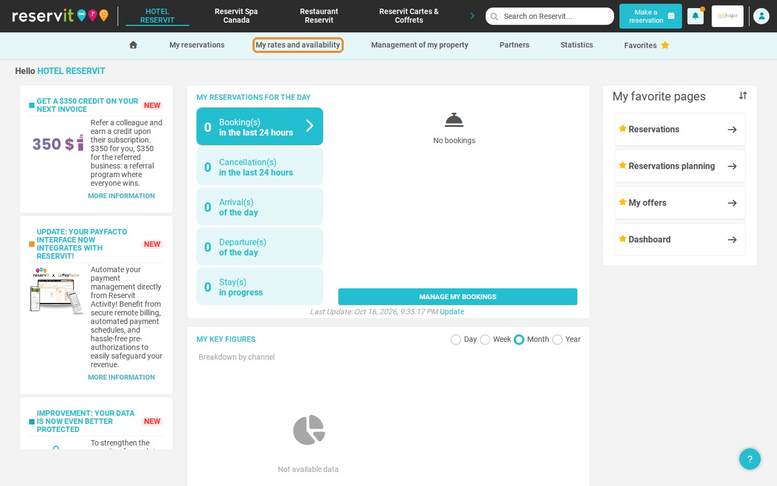Open the home icon page
Image resolution: width=777 pixels, height=486 pixels.
coord(133,45)
